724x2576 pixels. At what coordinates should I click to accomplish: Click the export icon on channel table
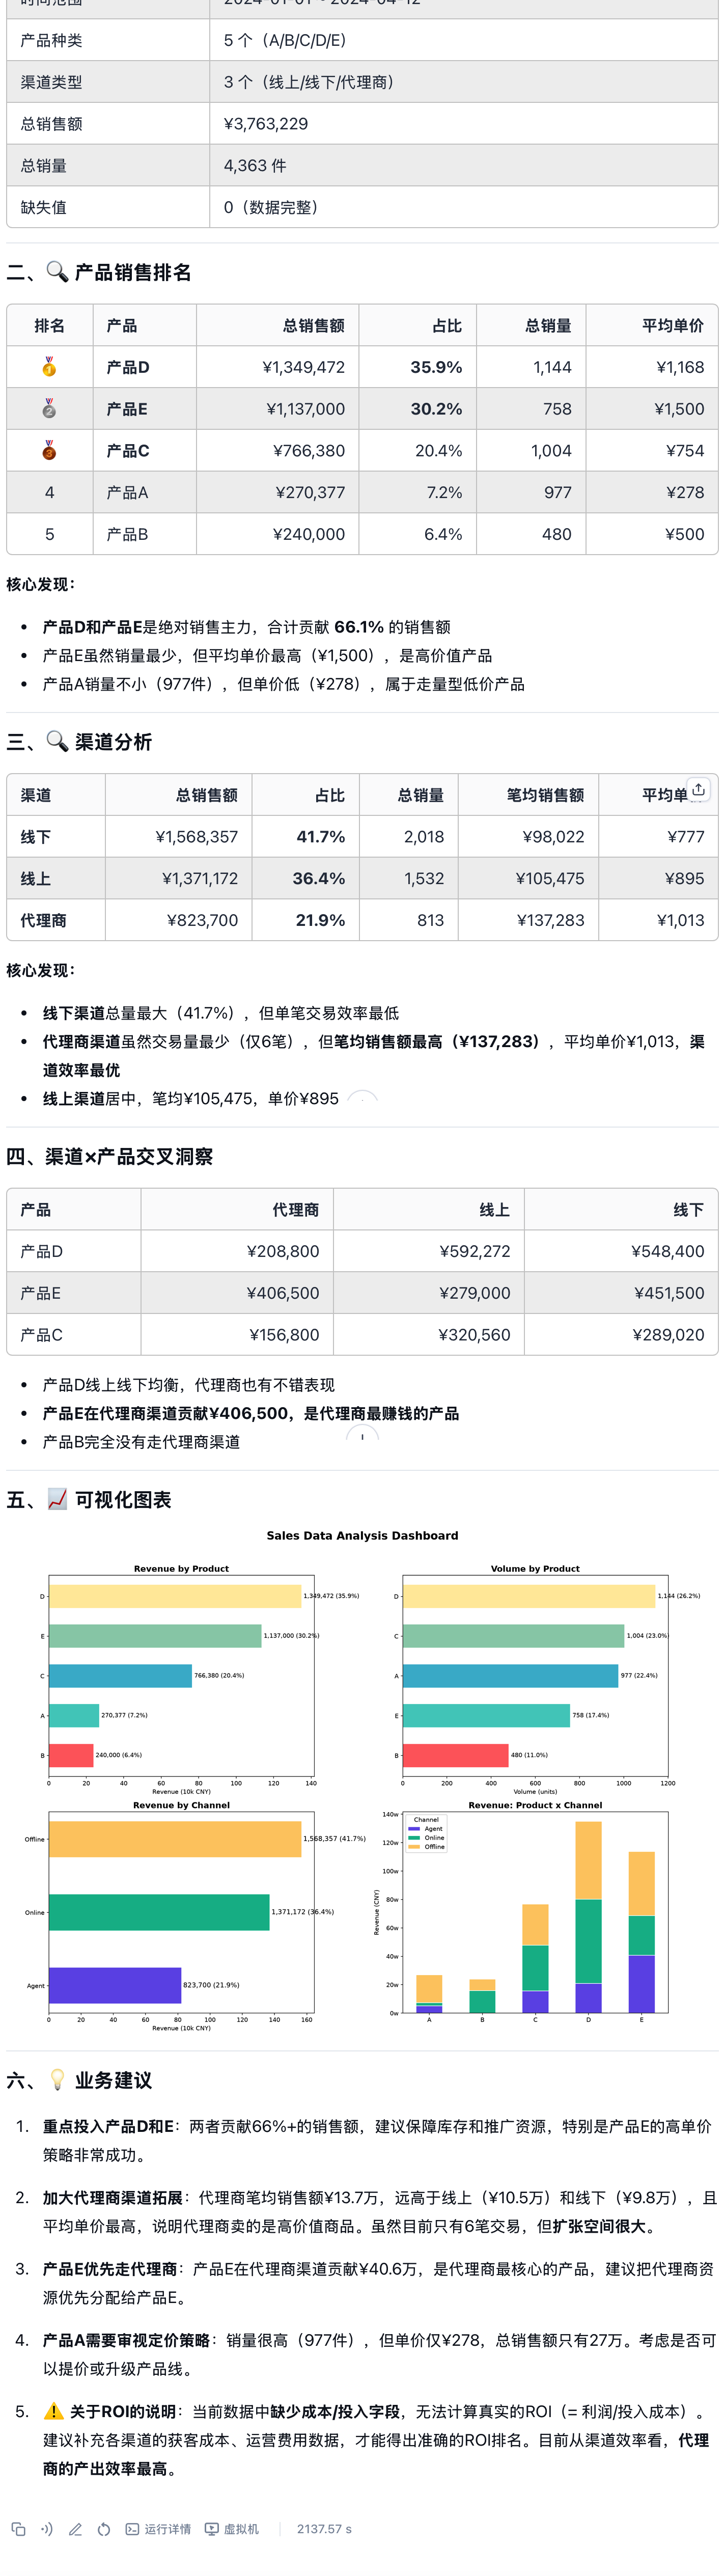click(699, 789)
